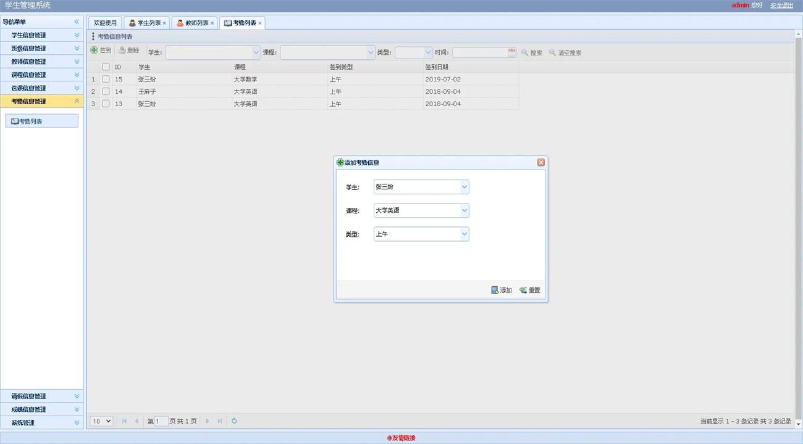Sort by the 签到日期 column header
Image resolution: width=803 pixels, height=444 pixels.
point(471,67)
